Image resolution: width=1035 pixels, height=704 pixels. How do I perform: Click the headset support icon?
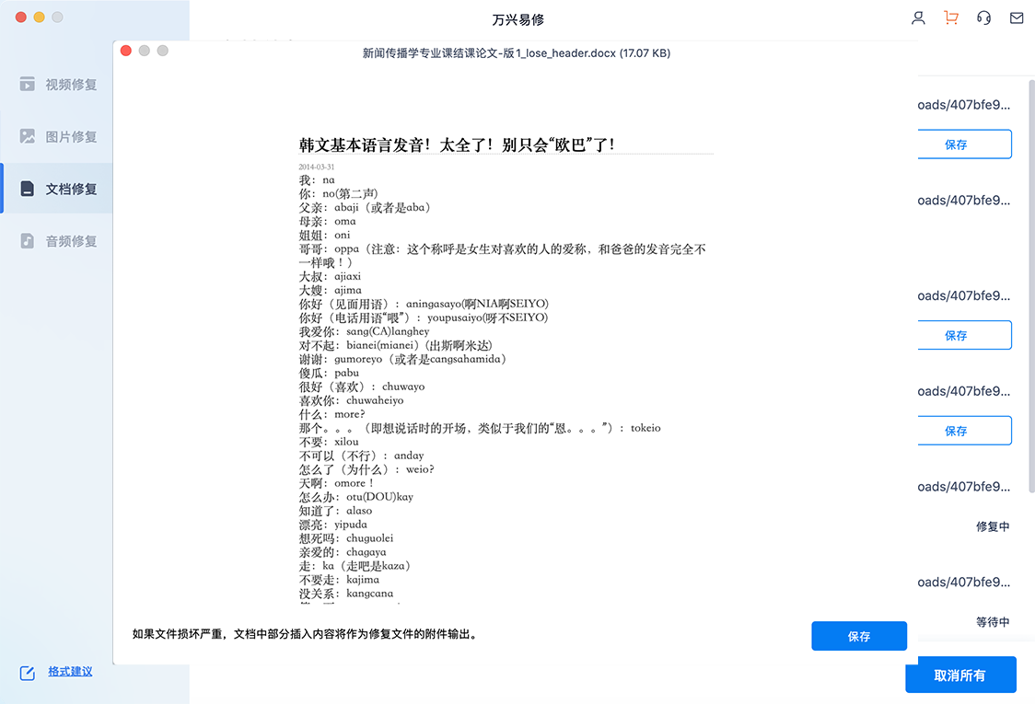[x=985, y=17]
